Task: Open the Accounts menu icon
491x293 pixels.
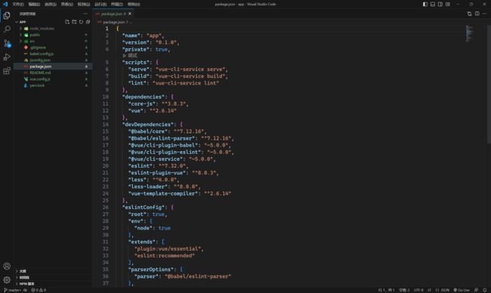Action: 7,266
